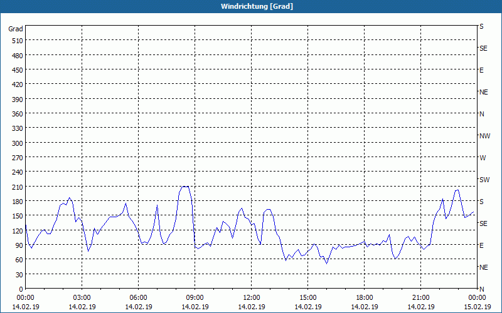
Task: Select the 'W' compass direction label
Action: (x=483, y=158)
